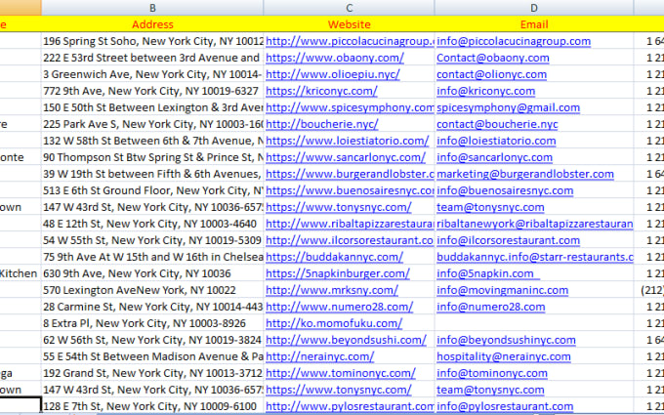Image resolution: width=664 pixels, height=415 pixels.
Task: Click email info@piccolacucinagroup.com
Action: (x=514, y=41)
